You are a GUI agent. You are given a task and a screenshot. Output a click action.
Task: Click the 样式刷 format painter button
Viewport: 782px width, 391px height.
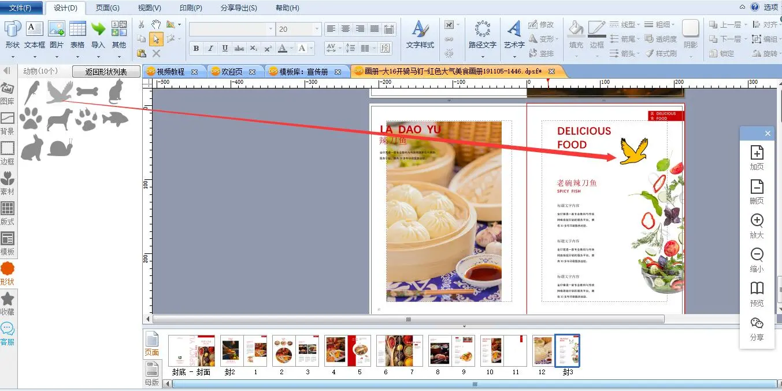pyautogui.click(x=660, y=53)
